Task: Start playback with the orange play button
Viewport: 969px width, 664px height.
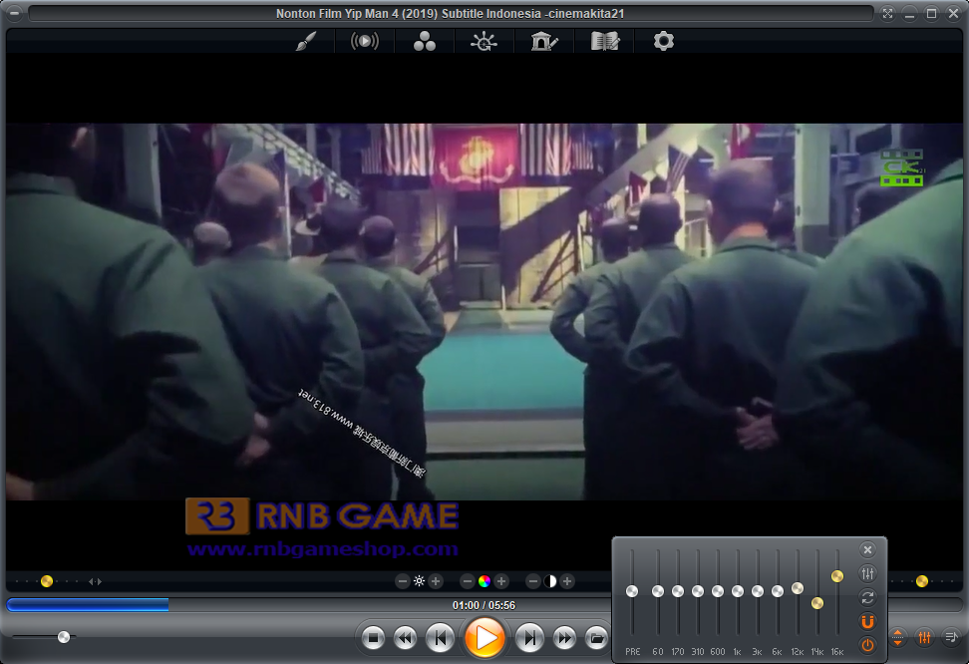Action: [x=485, y=638]
